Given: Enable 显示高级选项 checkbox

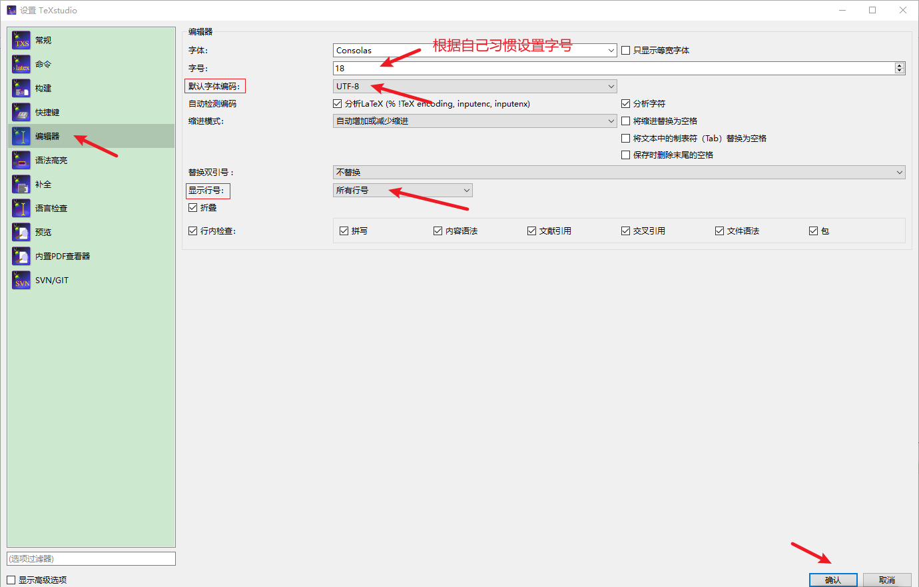Looking at the screenshot, I should (x=11, y=580).
